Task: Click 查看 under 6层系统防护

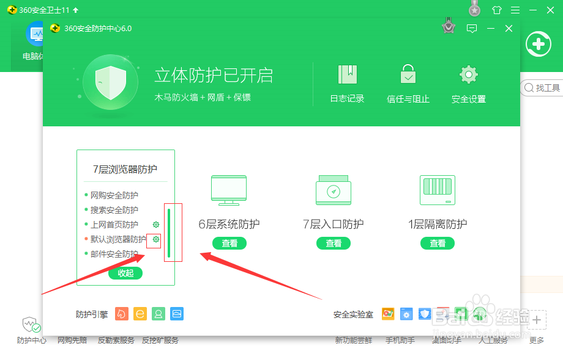Action: point(229,244)
